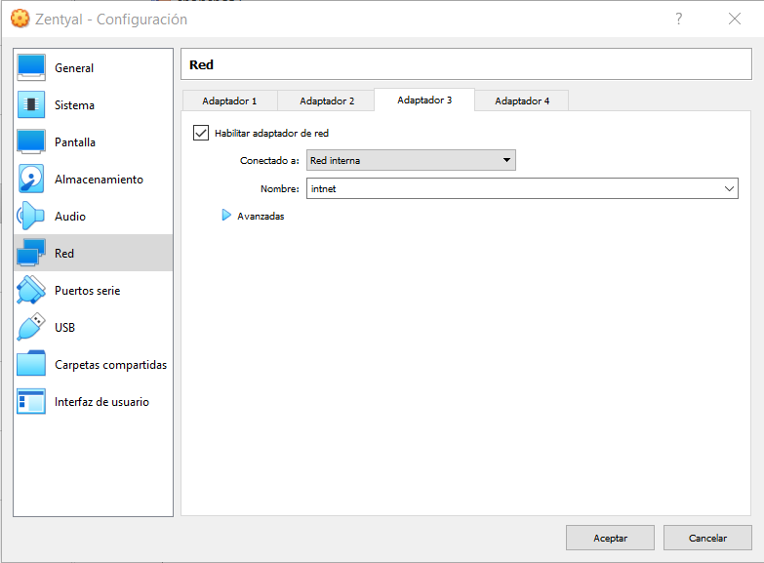Click the General monitor icon in sidebar

[31, 67]
